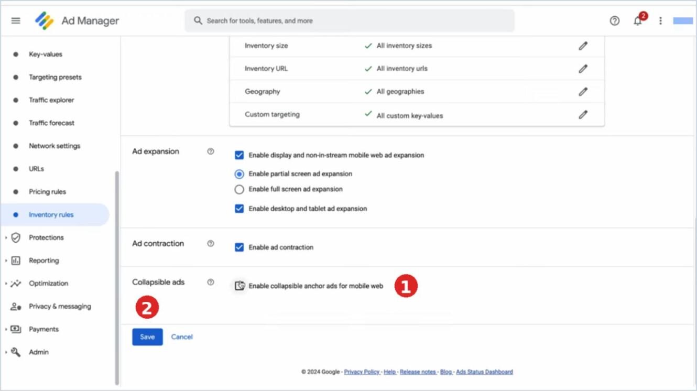Expand the Admin section arrow
This screenshot has height=391, width=697.
point(6,352)
